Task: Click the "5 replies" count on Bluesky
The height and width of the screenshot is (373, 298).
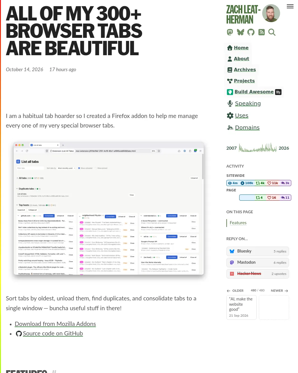Action: pyautogui.click(x=280, y=251)
